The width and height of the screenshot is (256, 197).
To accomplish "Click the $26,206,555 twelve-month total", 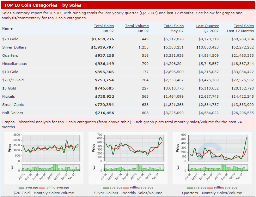I will pos(242,113).
